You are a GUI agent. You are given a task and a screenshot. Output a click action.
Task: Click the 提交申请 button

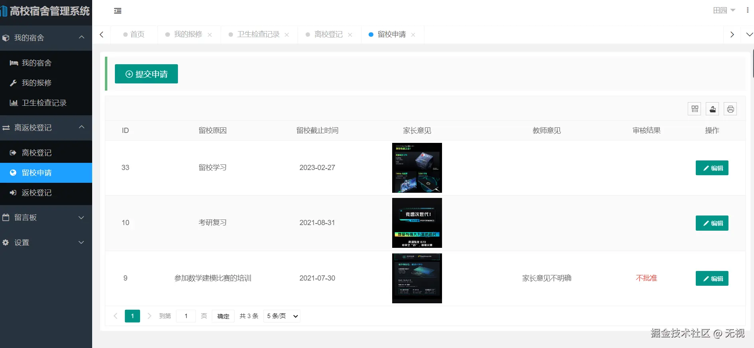(x=146, y=74)
